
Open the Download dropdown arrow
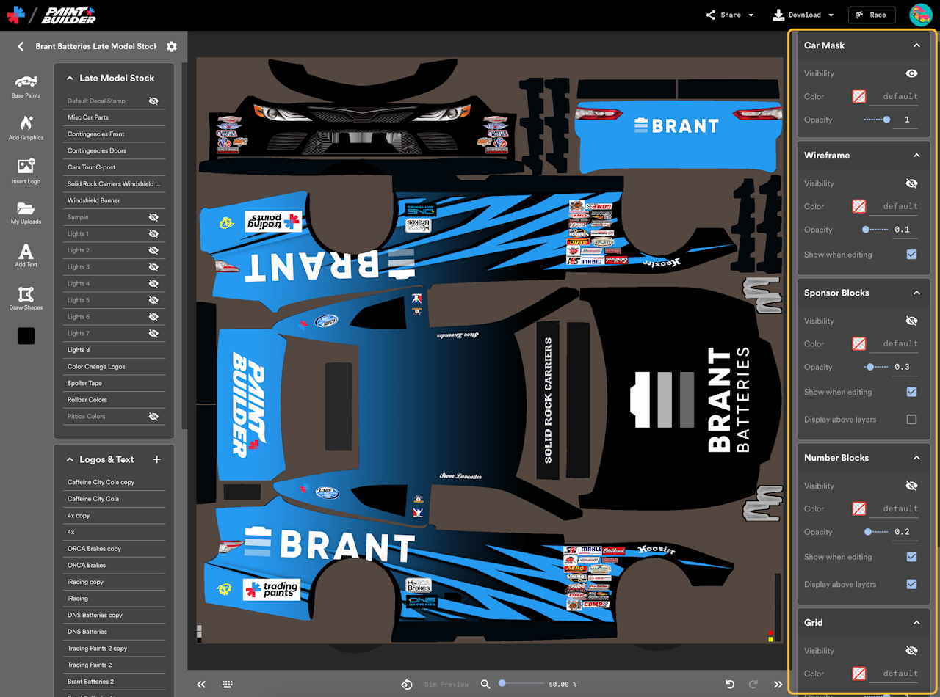831,15
